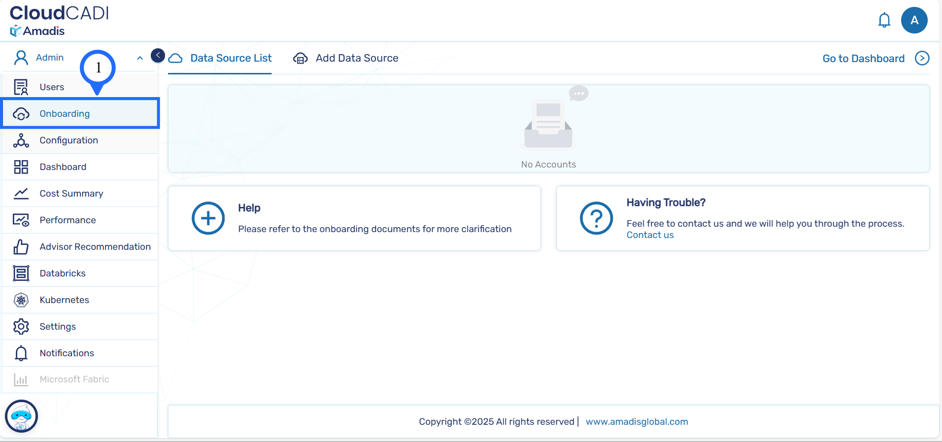Click the Help plus circle icon
This screenshot has width=942, height=442.
coord(208,218)
